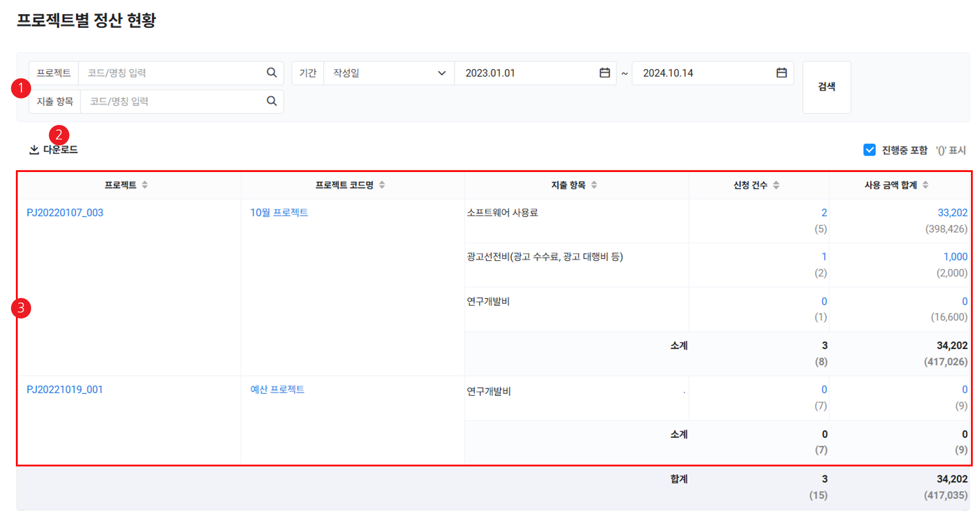Viewport: 977px width, 511px height.
Task: Sort by 지출 항목 column arrows
Action: (594, 185)
